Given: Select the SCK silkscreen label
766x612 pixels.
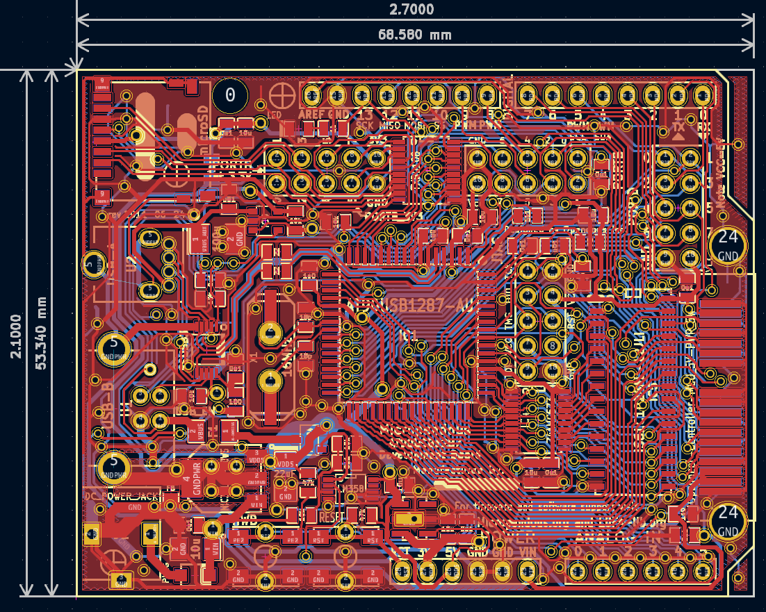Looking at the screenshot, I should point(364,126).
